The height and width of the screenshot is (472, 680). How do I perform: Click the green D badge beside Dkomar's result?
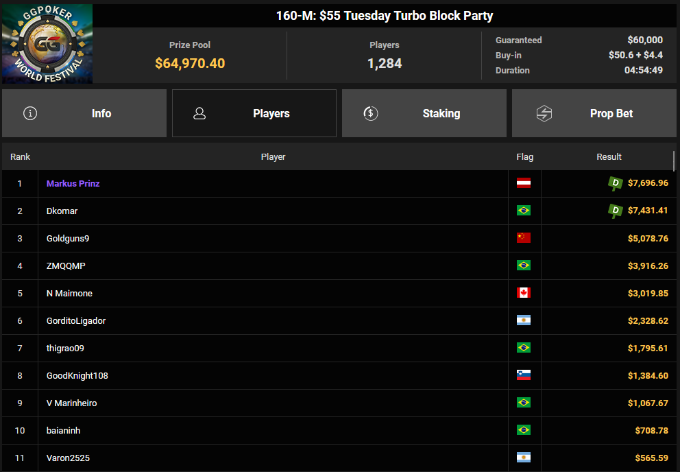tap(615, 211)
